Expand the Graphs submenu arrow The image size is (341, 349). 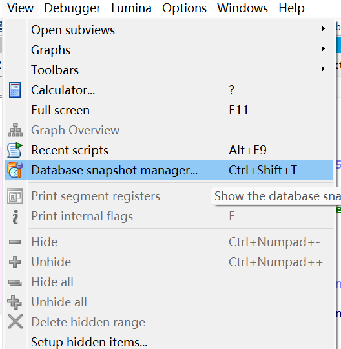(x=323, y=49)
